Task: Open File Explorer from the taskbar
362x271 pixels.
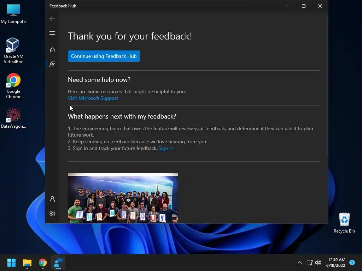Action: click(27, 263)
